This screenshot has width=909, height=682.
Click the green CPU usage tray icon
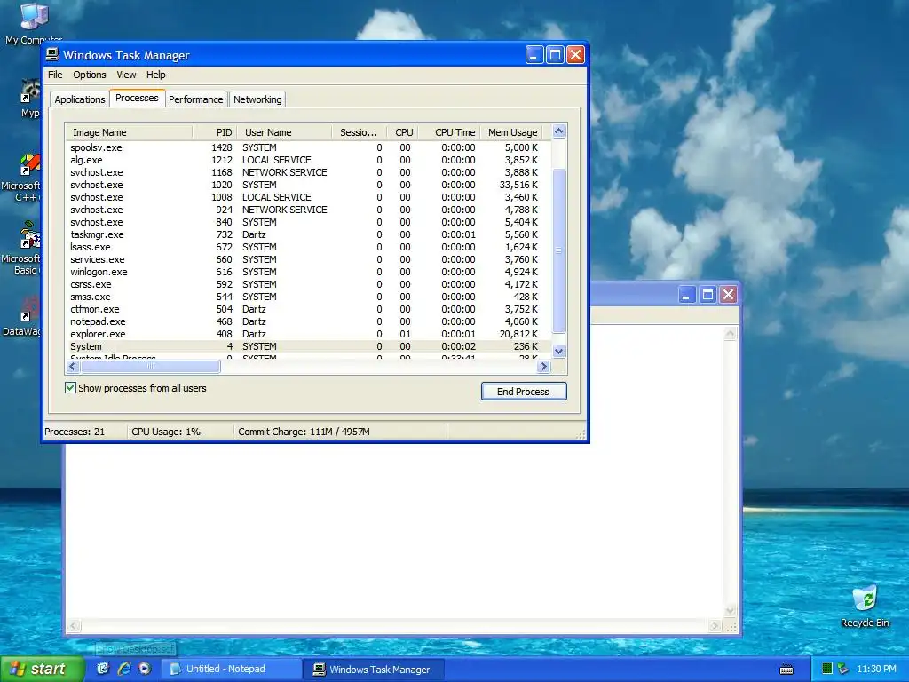click(x=827, y=669)
